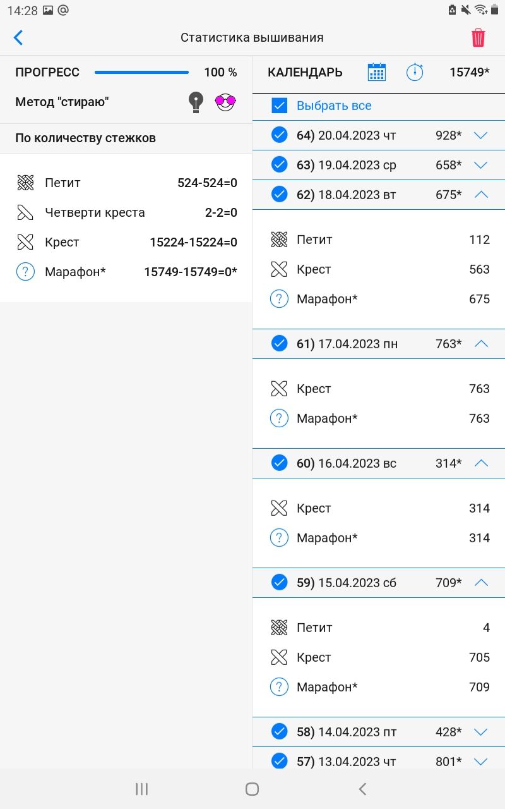Viewport: 505px width, 809px height.
Task: Go back using the blue arrow
Action: click(18, 38)
